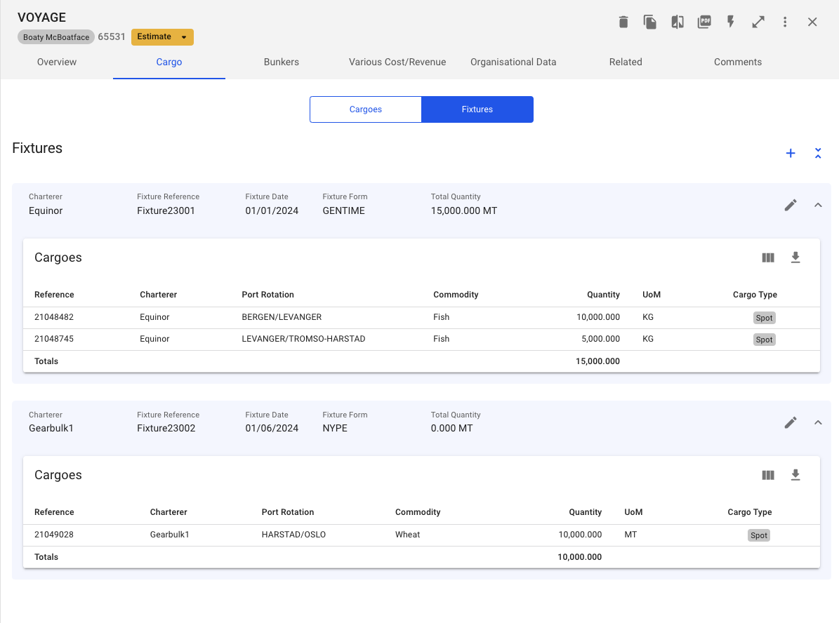Click the compare voyage icon
This screenshot has height=623, width=839.
pos(677,22)
